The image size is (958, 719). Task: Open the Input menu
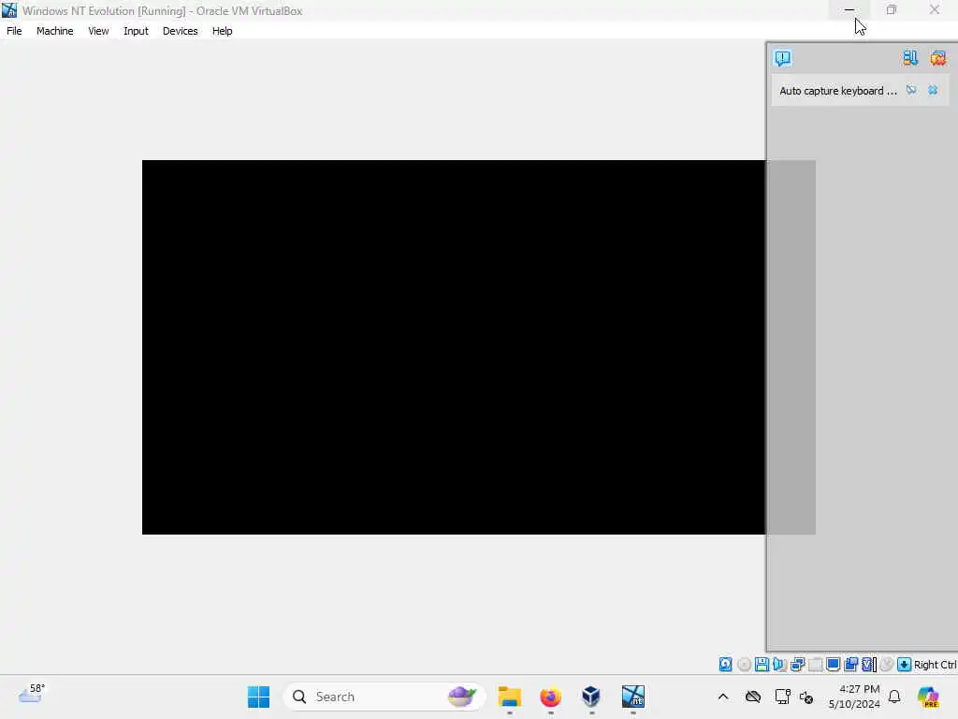point(136,31)
